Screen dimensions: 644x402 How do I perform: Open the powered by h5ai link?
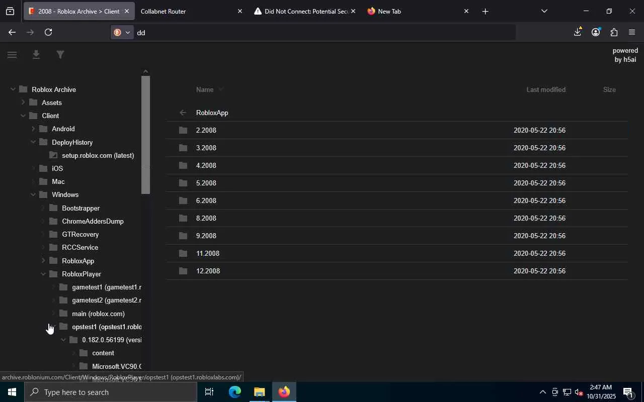coord(625,55)
